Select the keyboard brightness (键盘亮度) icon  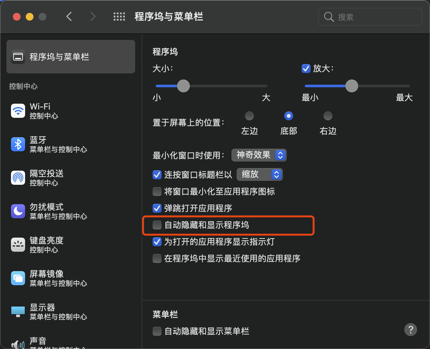pyautogui.click(x=18, y=245)
